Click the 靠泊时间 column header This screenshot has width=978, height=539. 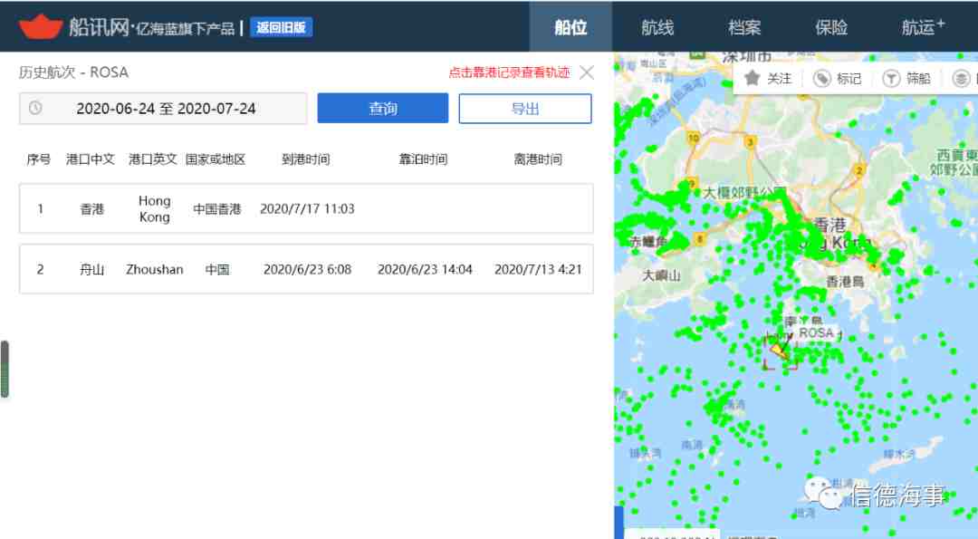pos(424,159)
